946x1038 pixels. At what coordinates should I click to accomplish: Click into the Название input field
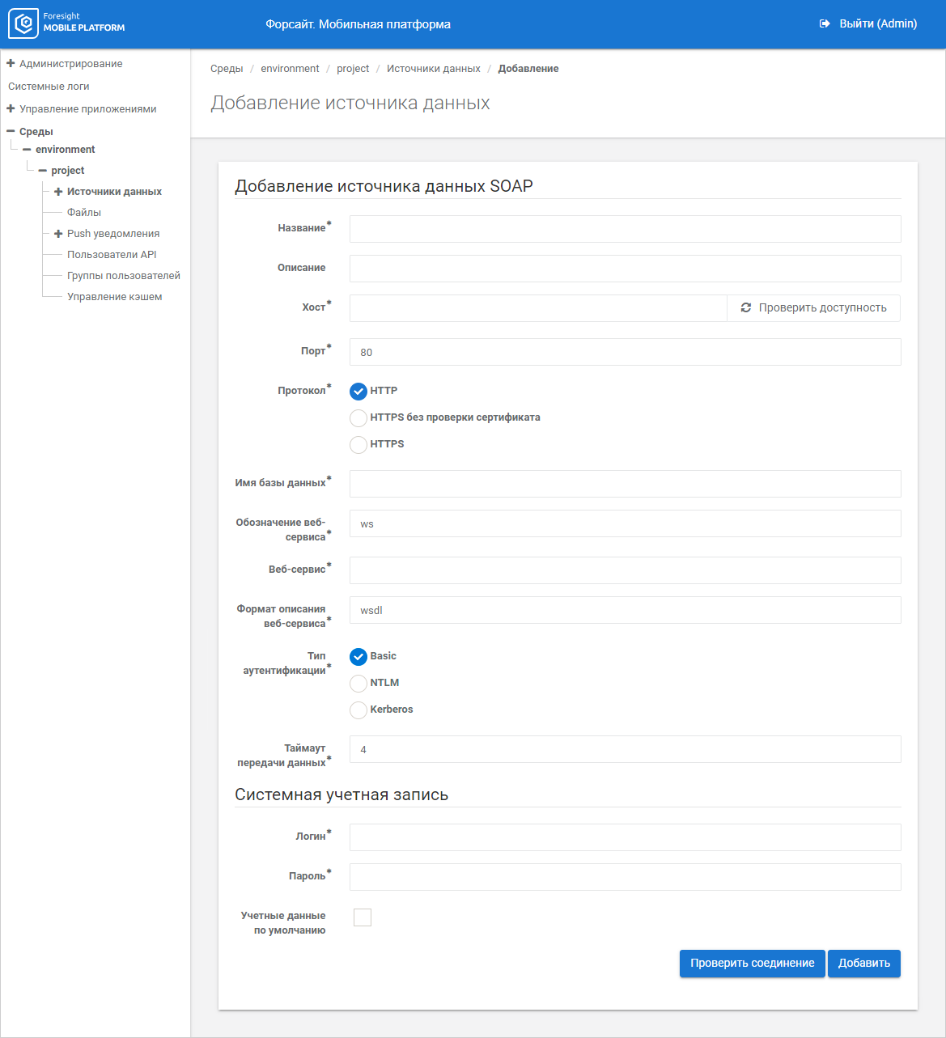coord(625,229)
